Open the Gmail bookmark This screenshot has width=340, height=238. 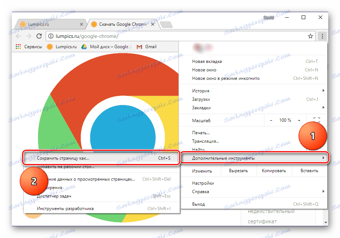point(146,47)
